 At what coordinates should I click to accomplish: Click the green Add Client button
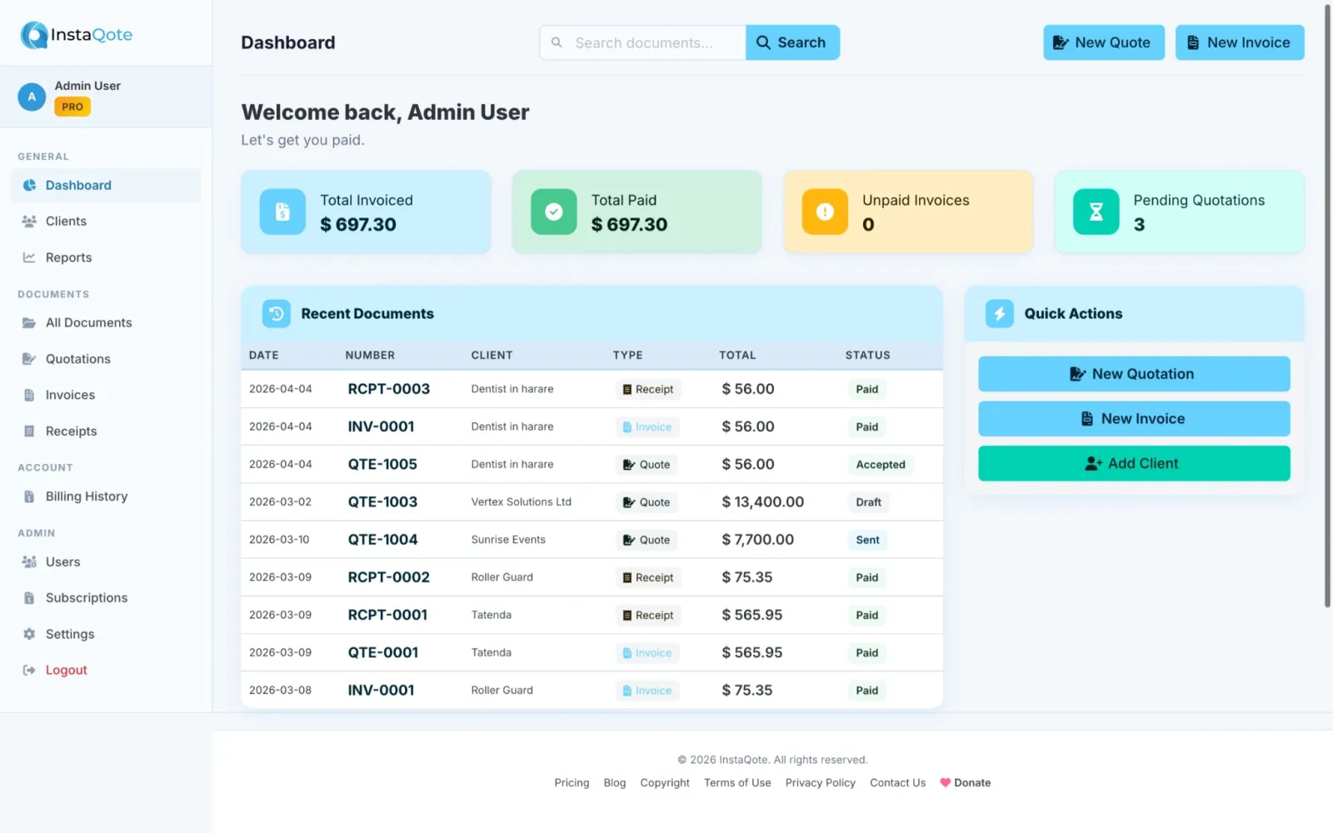(1133, 464)
